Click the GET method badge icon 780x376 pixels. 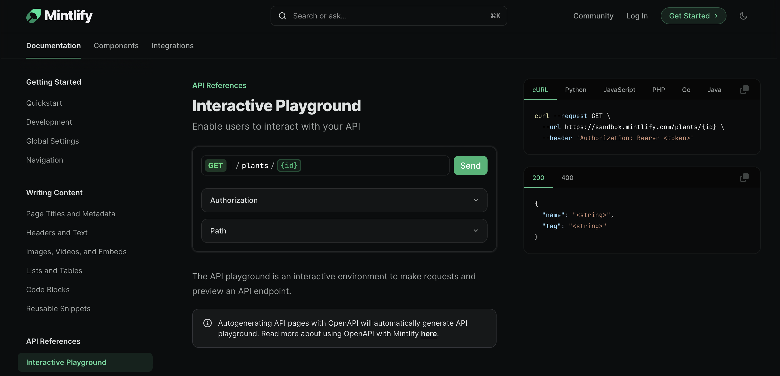tap(215, 165)
